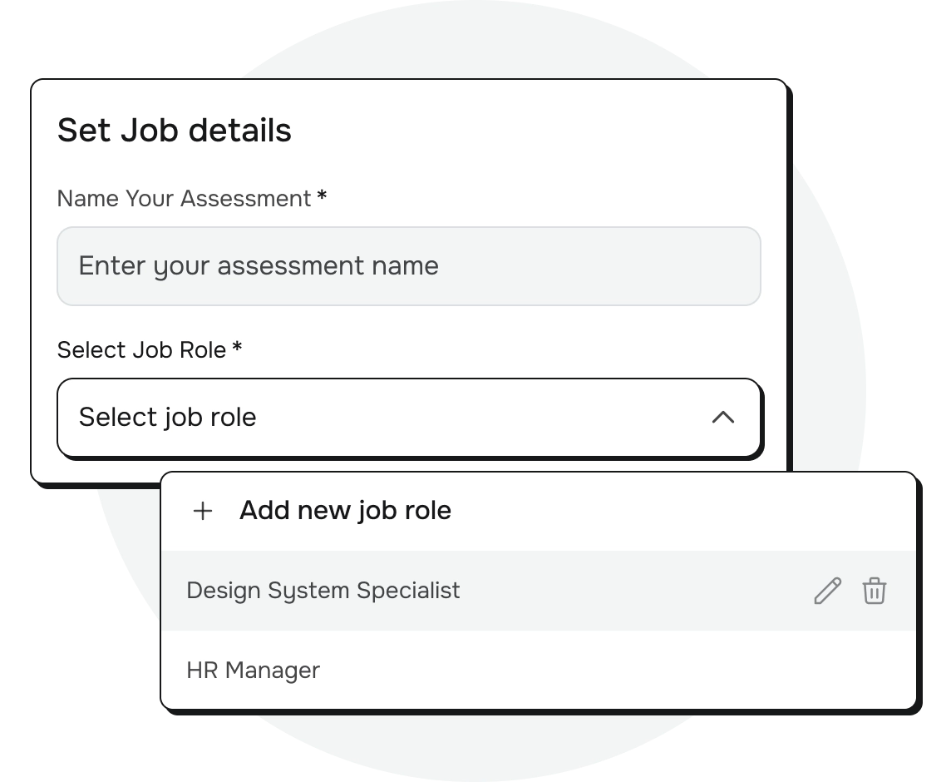Click the highlighted row between name and pencil icon
951x782 pixels.
point(632,591)
